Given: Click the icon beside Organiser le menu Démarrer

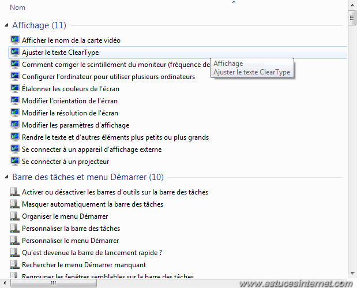Looking at the screenshot, I should pos(15,216).
